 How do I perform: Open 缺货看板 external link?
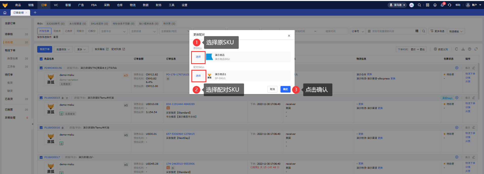pyautogui.click(x=102, y=49)
